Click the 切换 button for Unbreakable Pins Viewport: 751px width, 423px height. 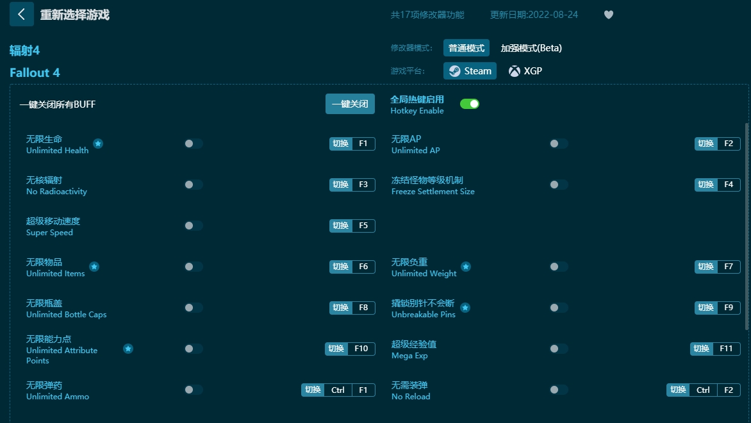(x=706, y=308)
